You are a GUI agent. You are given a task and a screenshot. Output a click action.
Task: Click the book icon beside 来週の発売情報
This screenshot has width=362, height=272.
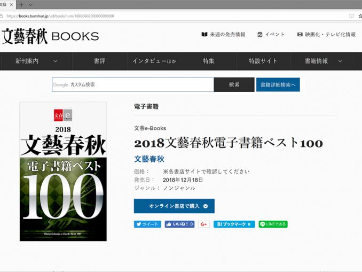click(204, 34)
